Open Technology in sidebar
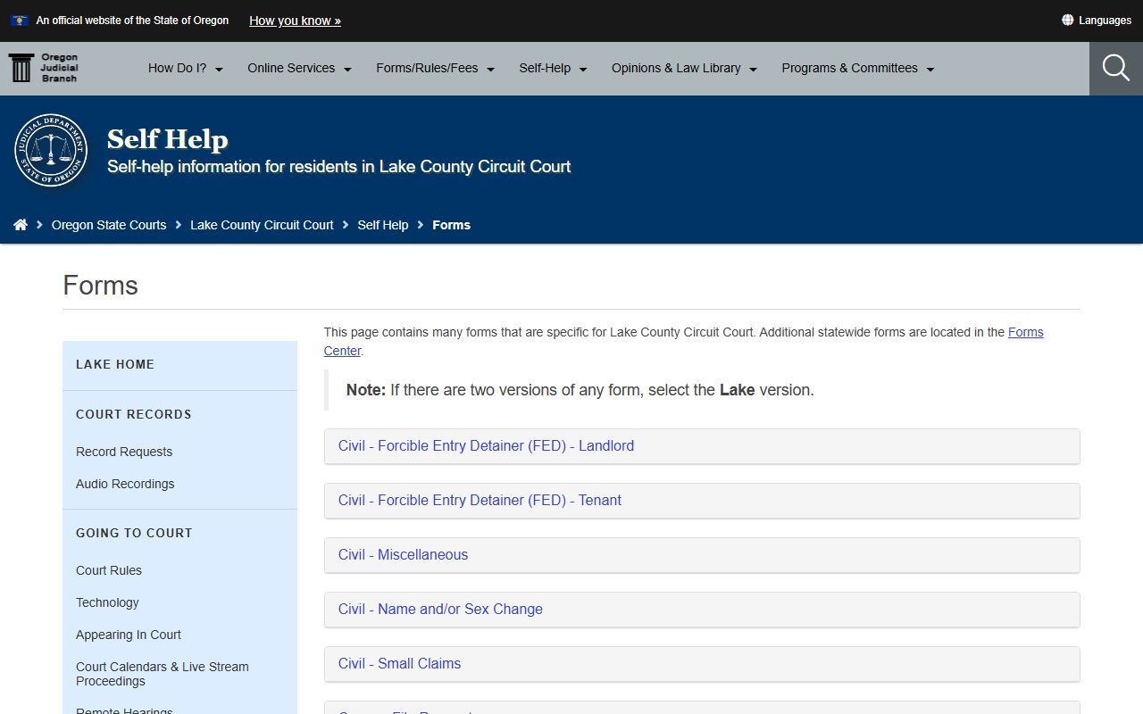 [x=107, y=602]
